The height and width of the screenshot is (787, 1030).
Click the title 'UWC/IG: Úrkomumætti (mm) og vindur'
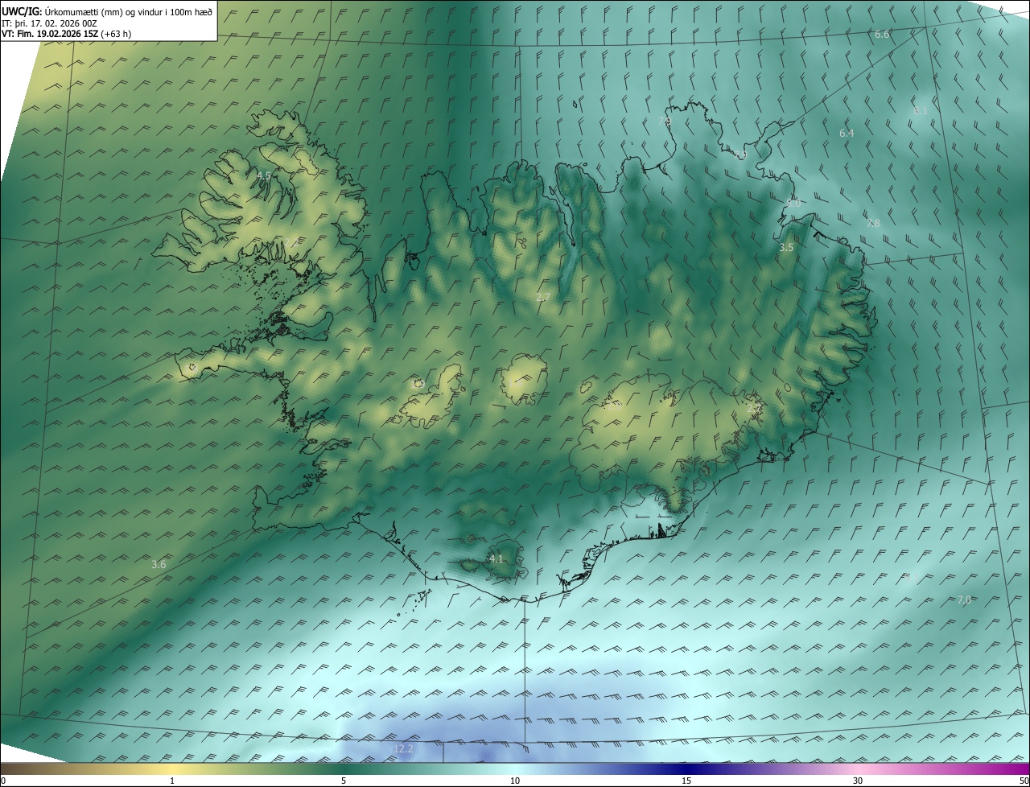107,11
